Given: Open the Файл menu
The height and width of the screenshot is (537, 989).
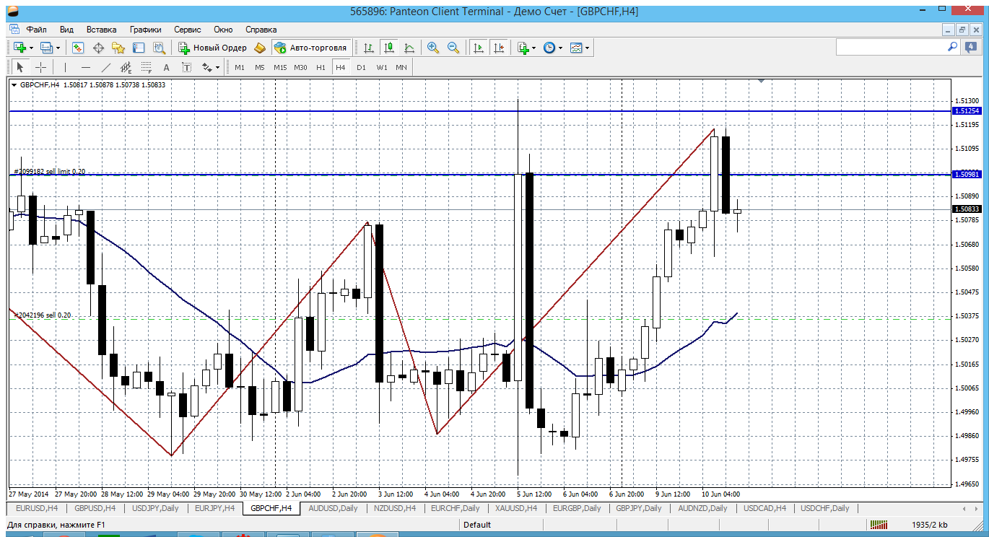Looking at the screenshot, I should [x=36, y=30].
